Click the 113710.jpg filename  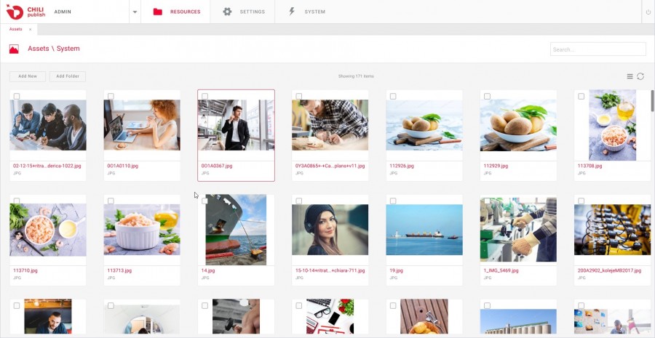click(x=25, y=270)
